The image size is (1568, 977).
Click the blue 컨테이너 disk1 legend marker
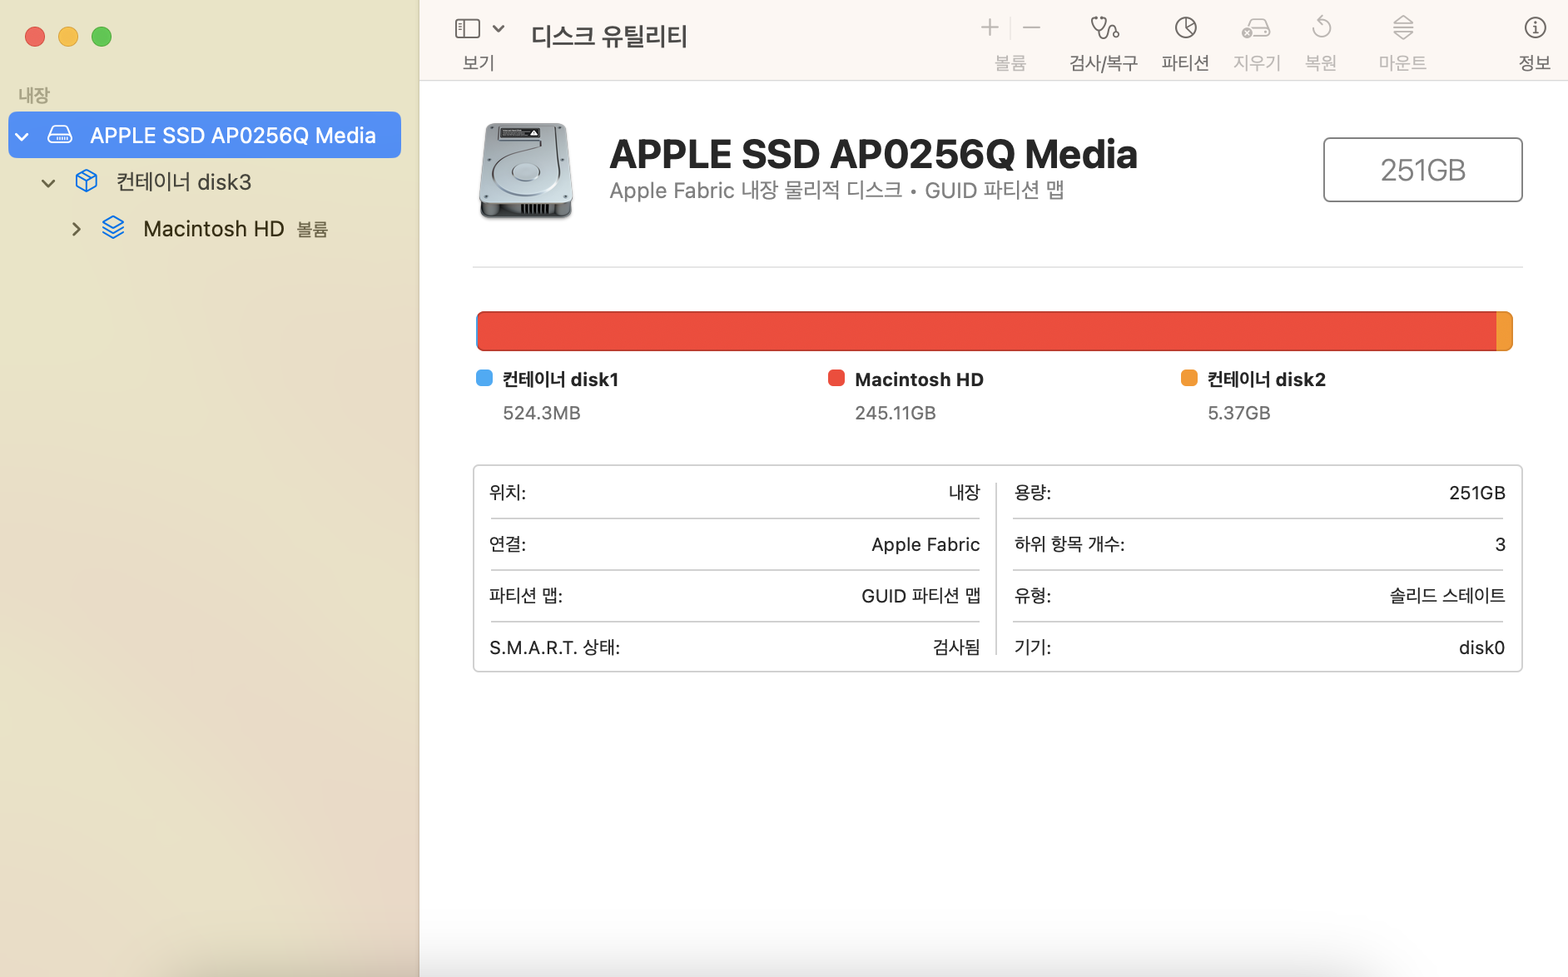pos(483,378)
